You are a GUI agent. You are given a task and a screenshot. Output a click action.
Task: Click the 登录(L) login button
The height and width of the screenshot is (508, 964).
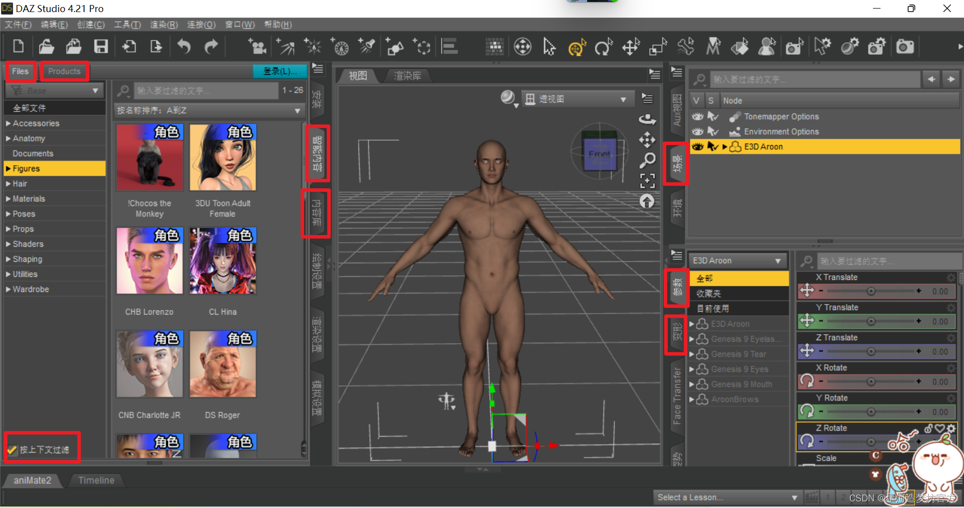point(280,71)
